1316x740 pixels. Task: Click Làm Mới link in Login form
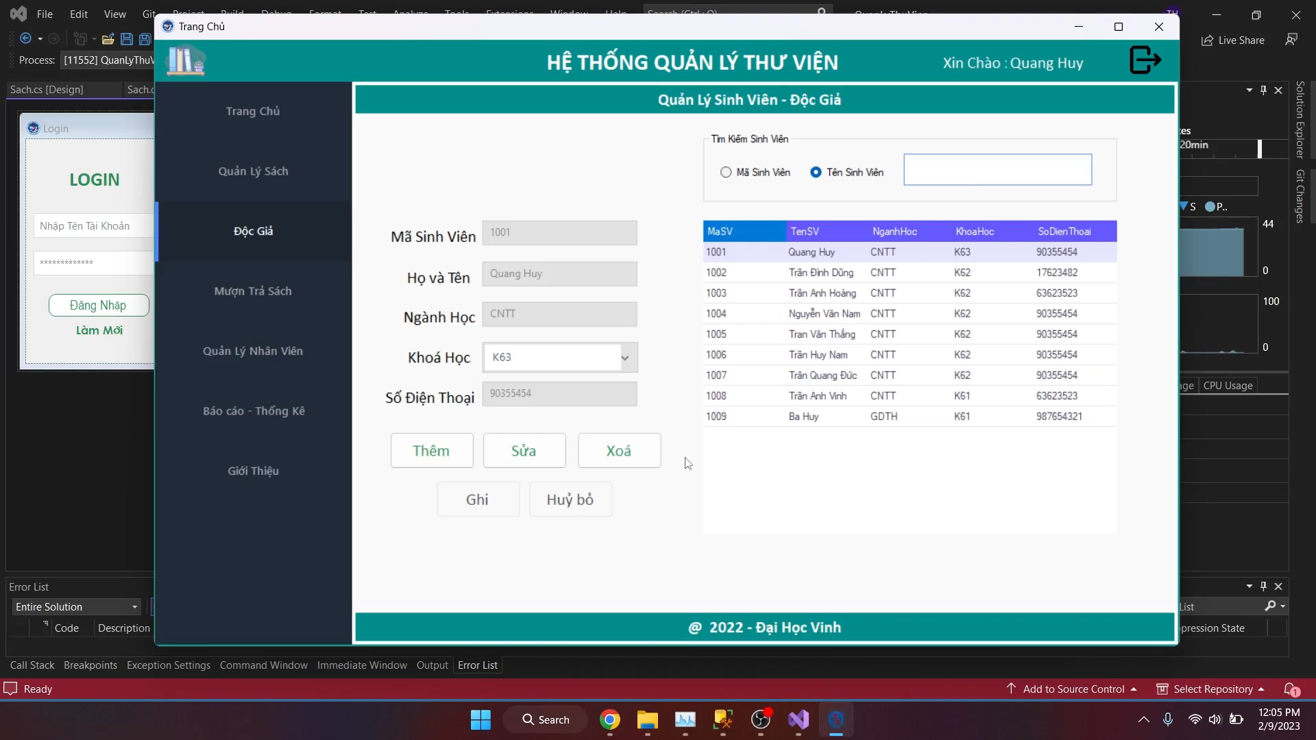pyautogui.click(x=99, y=330)
